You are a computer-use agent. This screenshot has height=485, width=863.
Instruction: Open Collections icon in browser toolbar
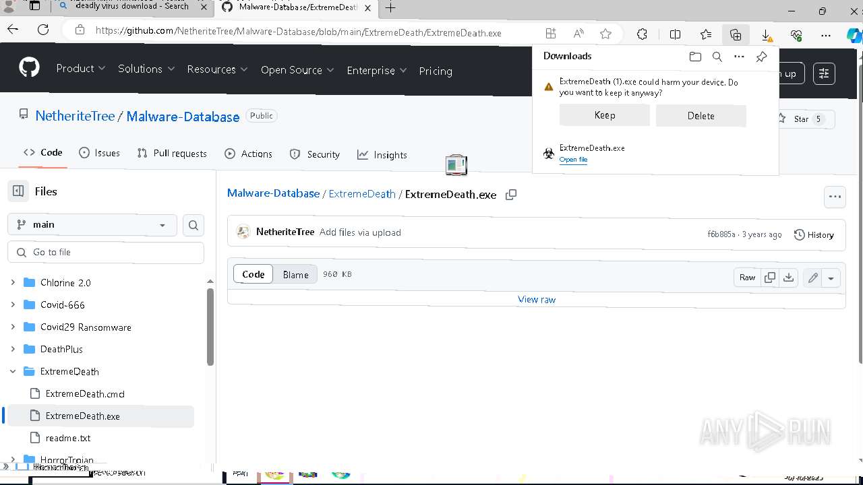[736, 34]
